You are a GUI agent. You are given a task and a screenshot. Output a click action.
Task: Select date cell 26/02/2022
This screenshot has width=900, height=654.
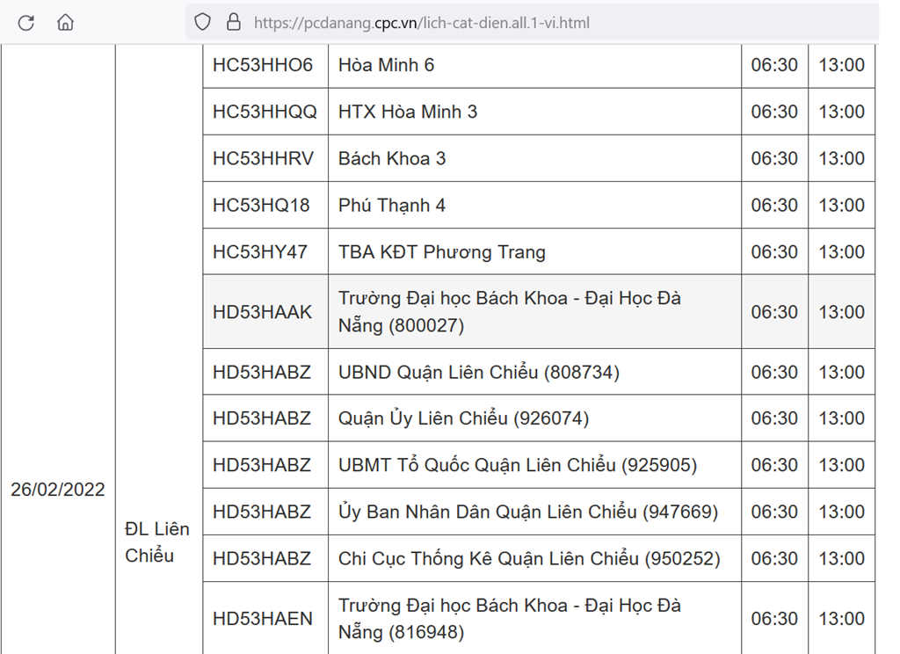58,490
